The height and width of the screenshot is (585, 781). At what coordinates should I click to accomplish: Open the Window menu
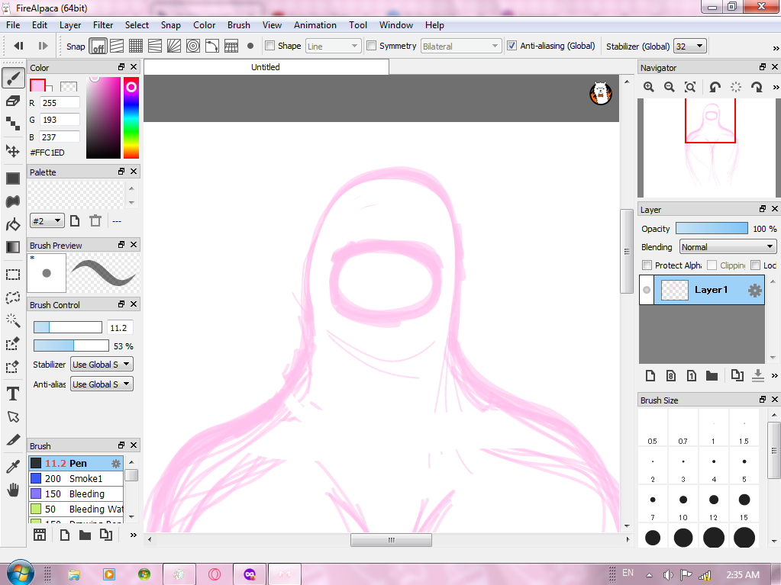(x=395, y=25)
